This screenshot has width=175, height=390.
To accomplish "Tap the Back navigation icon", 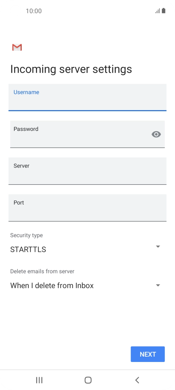I will pos(137,380).
